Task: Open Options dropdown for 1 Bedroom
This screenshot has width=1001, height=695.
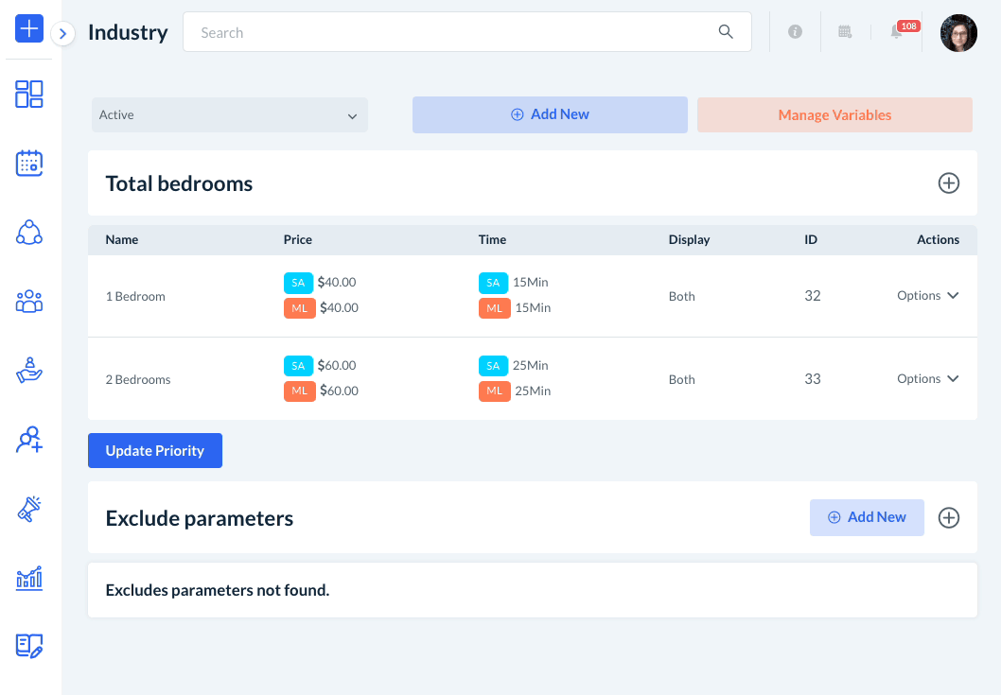Action: tap(927, 295)
